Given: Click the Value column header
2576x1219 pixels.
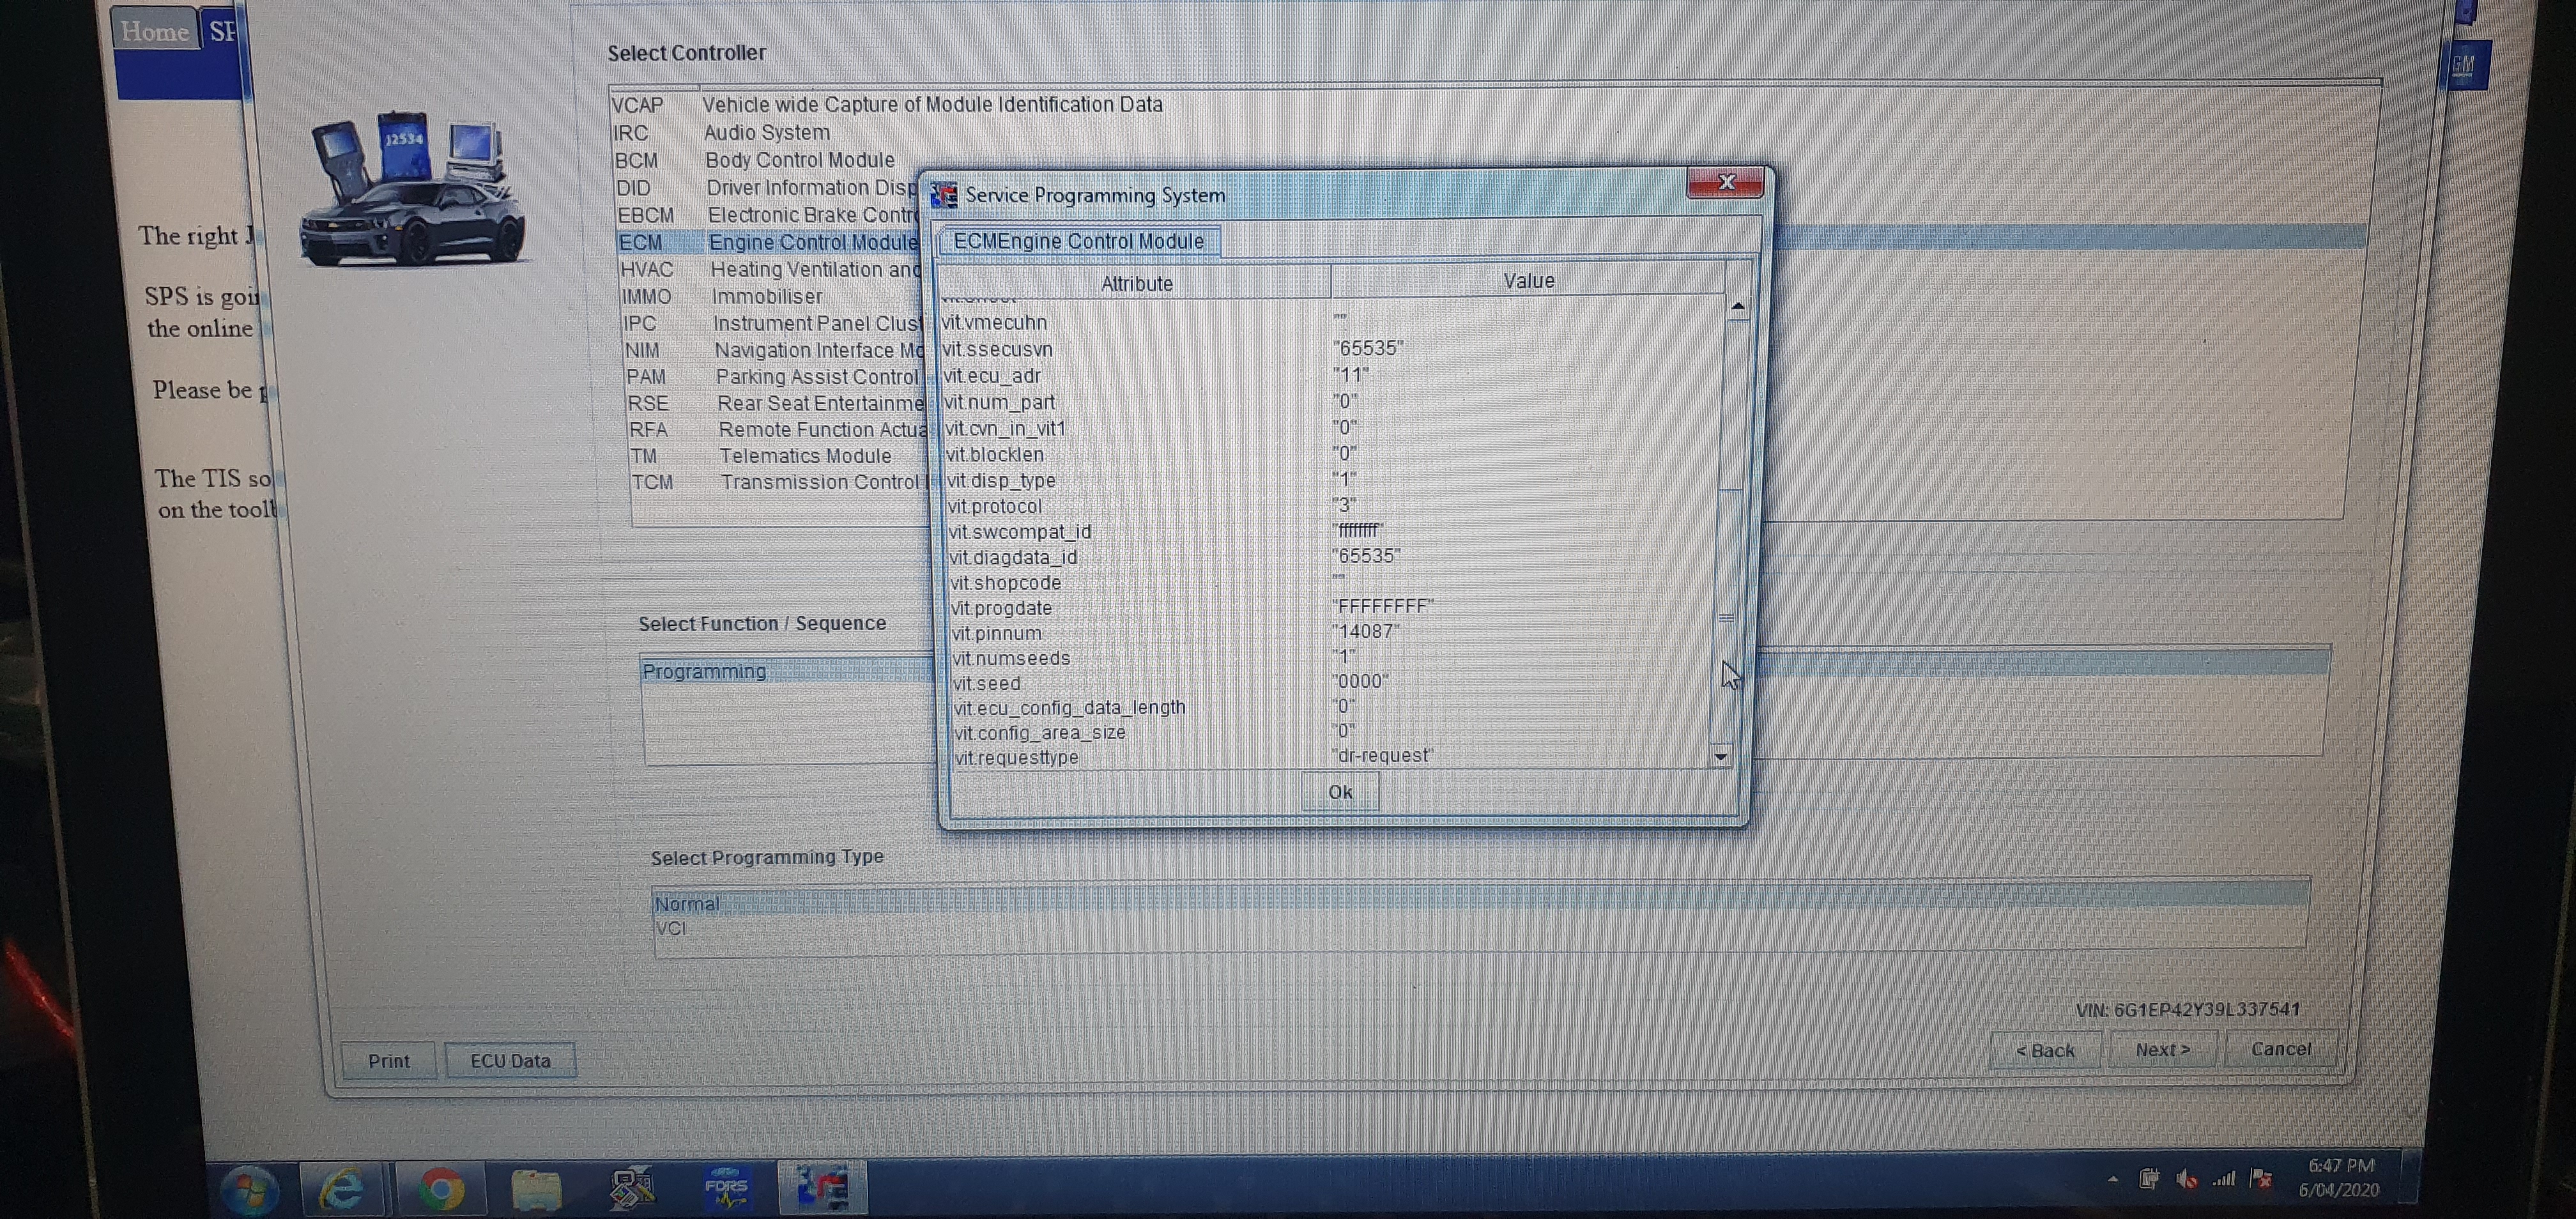Looking at the screenshot, I should [x=1528, y=281].
